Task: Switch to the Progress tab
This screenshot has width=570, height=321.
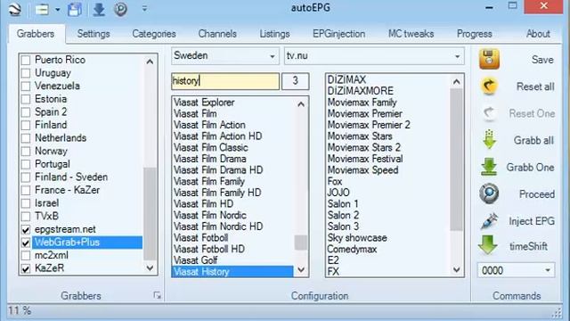Action: pyautogui.click(x=475, y=34)
